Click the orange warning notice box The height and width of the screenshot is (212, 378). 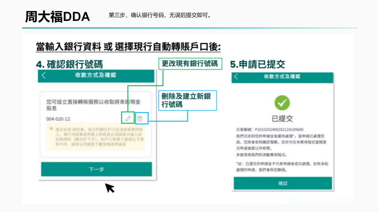tap(96, 137)
